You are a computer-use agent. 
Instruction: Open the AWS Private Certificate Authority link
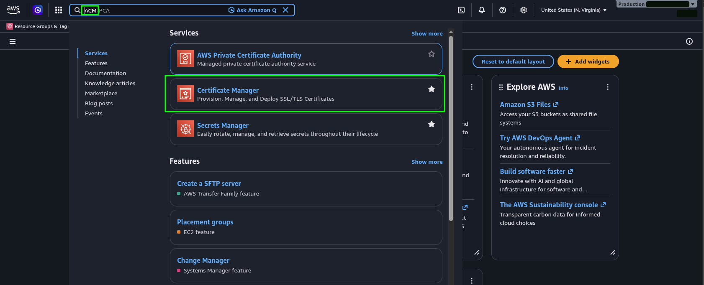click(x=249, y=55)
